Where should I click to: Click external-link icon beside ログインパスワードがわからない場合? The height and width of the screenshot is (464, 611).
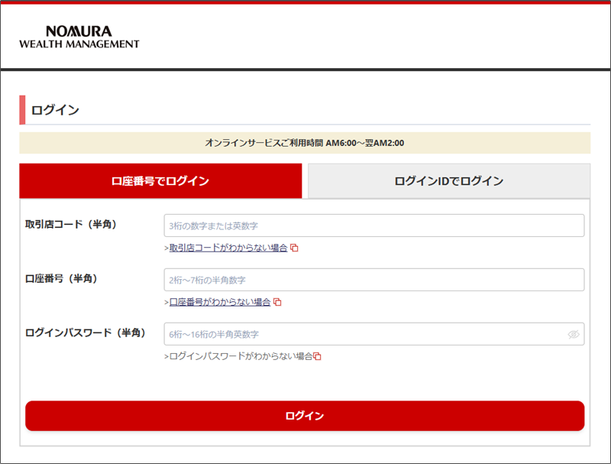[317, 356]
